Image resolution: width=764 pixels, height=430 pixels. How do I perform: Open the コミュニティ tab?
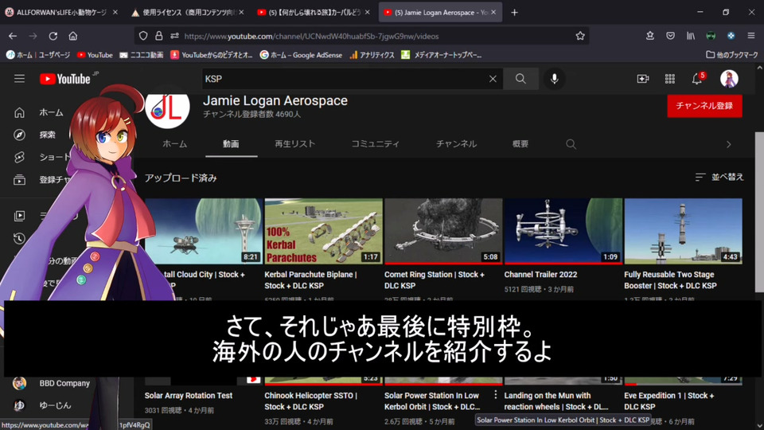point(375,144)
